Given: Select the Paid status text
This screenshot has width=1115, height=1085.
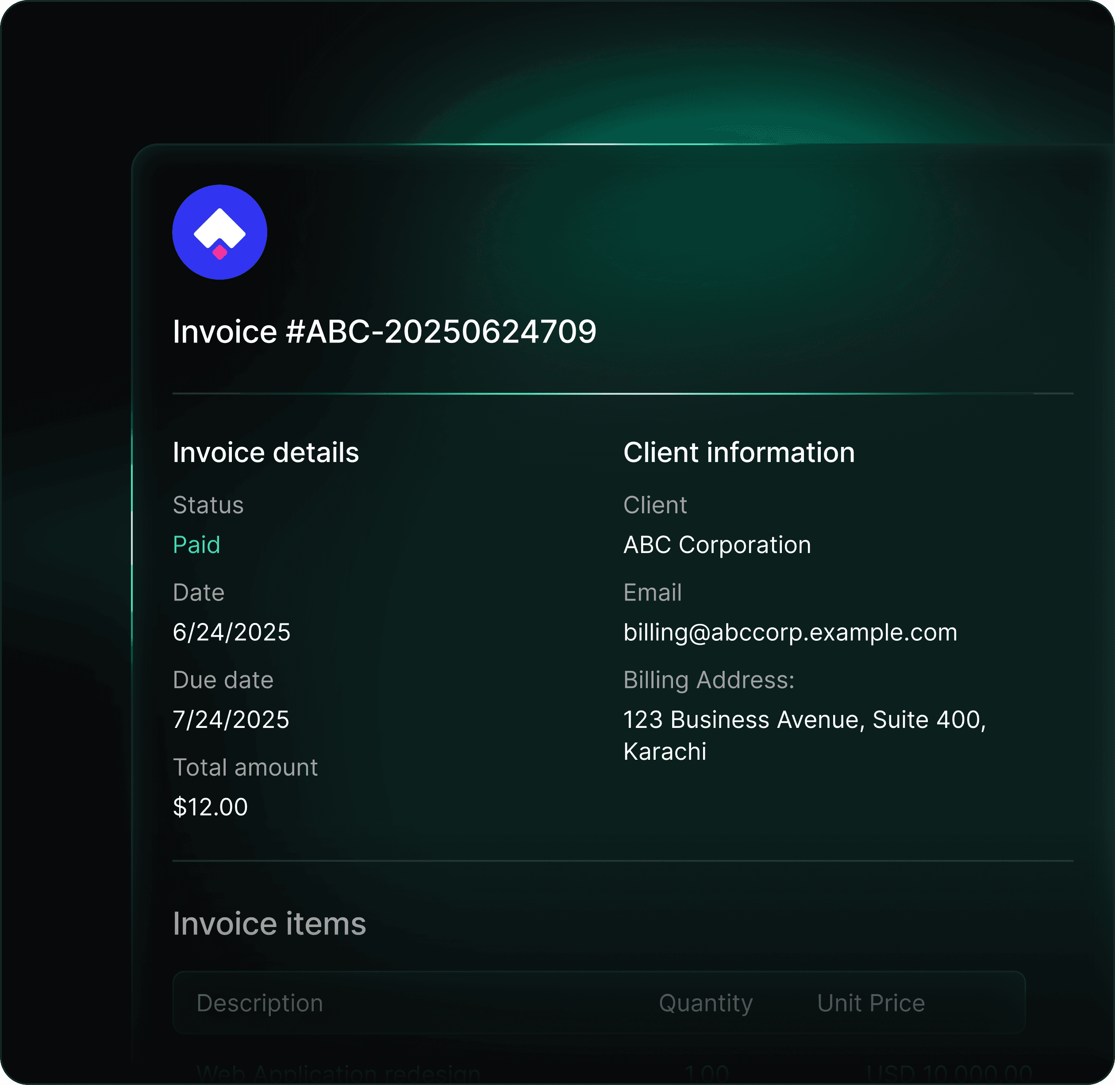Looking at the screenshot, I should click(x=196, y=545).
